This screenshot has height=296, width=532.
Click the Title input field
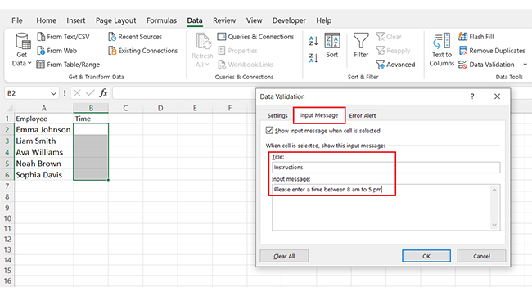(385, 168)
